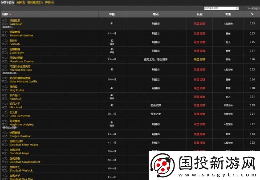Open the Bloodsail Mage link

click(x=19, y=153)
